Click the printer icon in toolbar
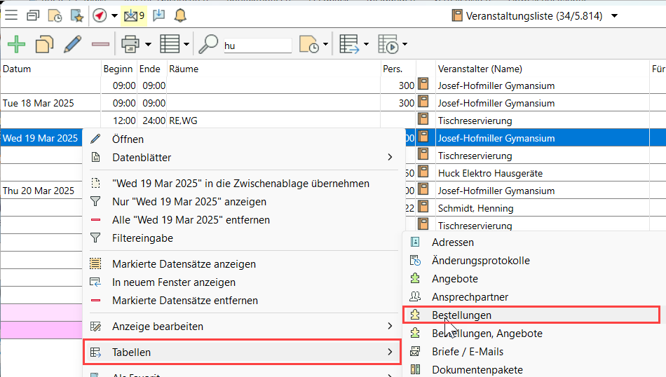 tap(130, 45)
